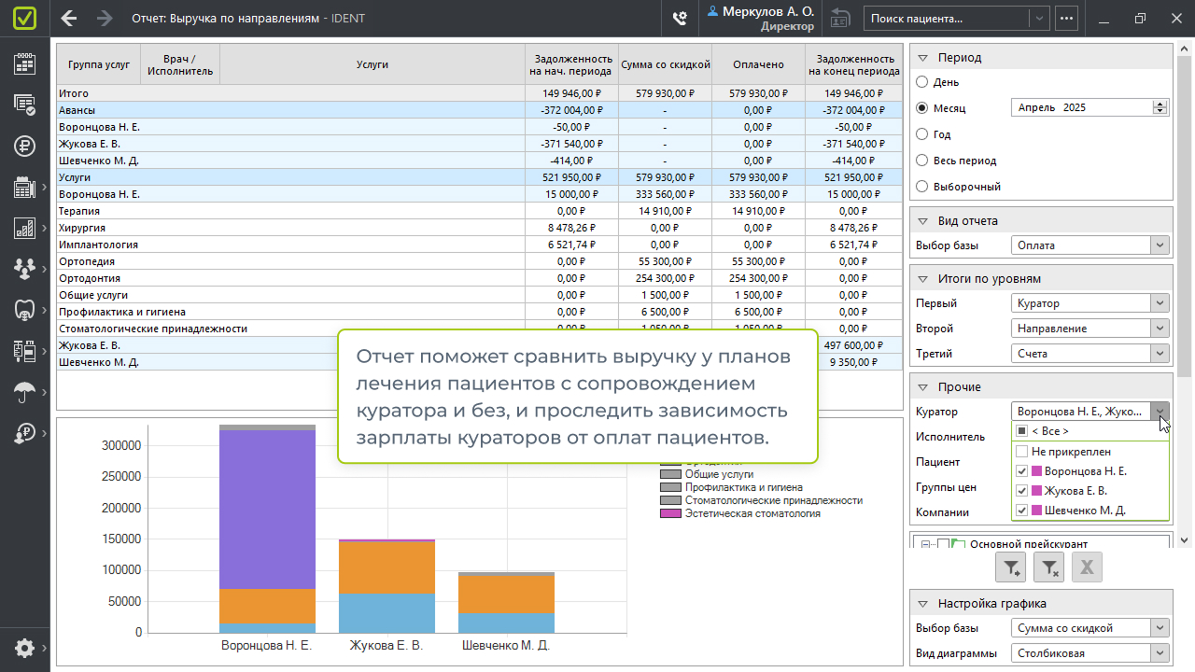The height and width of the screenshot is (672, 1195).
Task: Click the apply filter funnel button
Action: (x=1012, y=567)
